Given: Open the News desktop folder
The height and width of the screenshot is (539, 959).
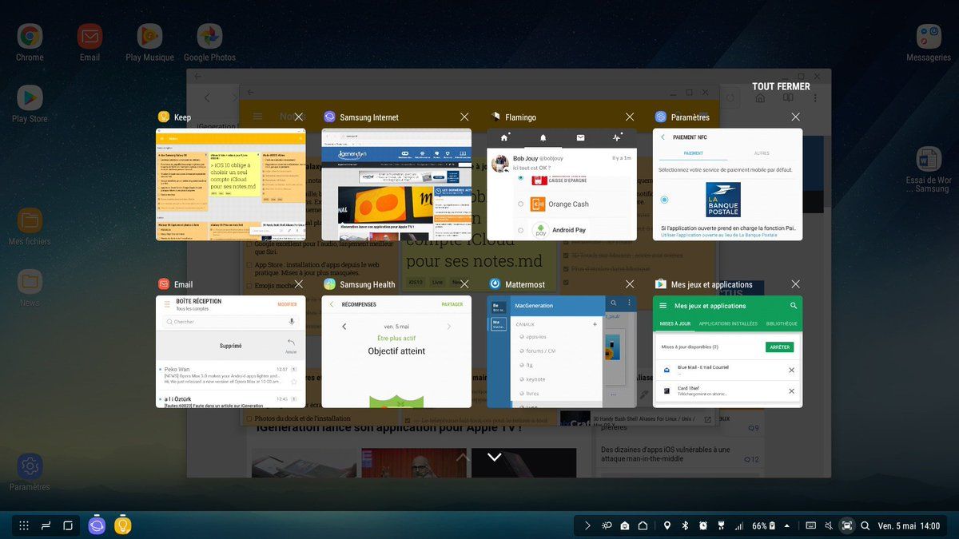Looking at the screenshot, I should click(30, 281).
